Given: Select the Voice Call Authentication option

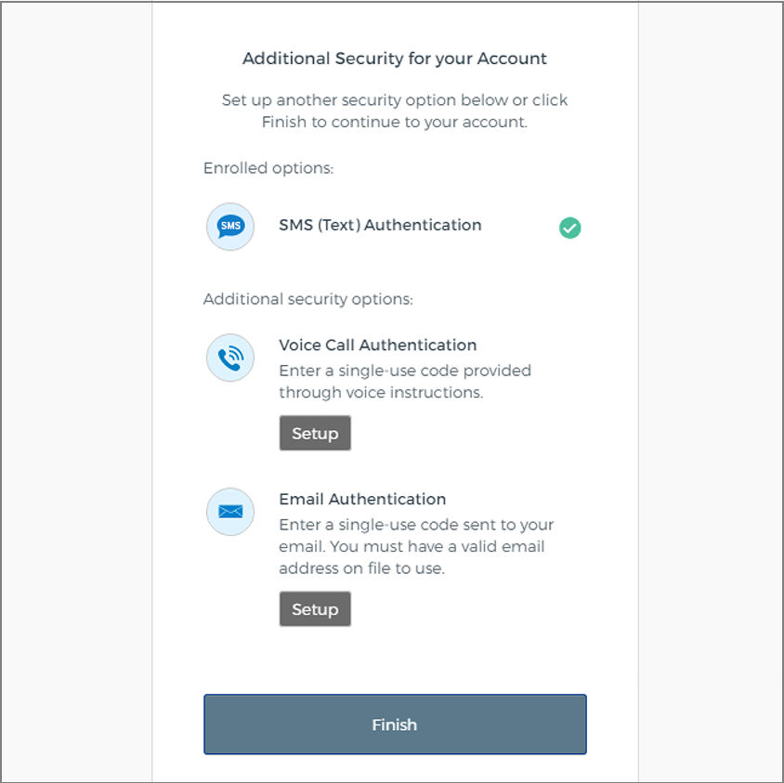Looking at the screenshot, I should [x=378, y=345].
